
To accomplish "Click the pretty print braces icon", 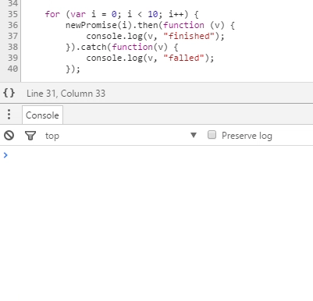I will (9, 93).
